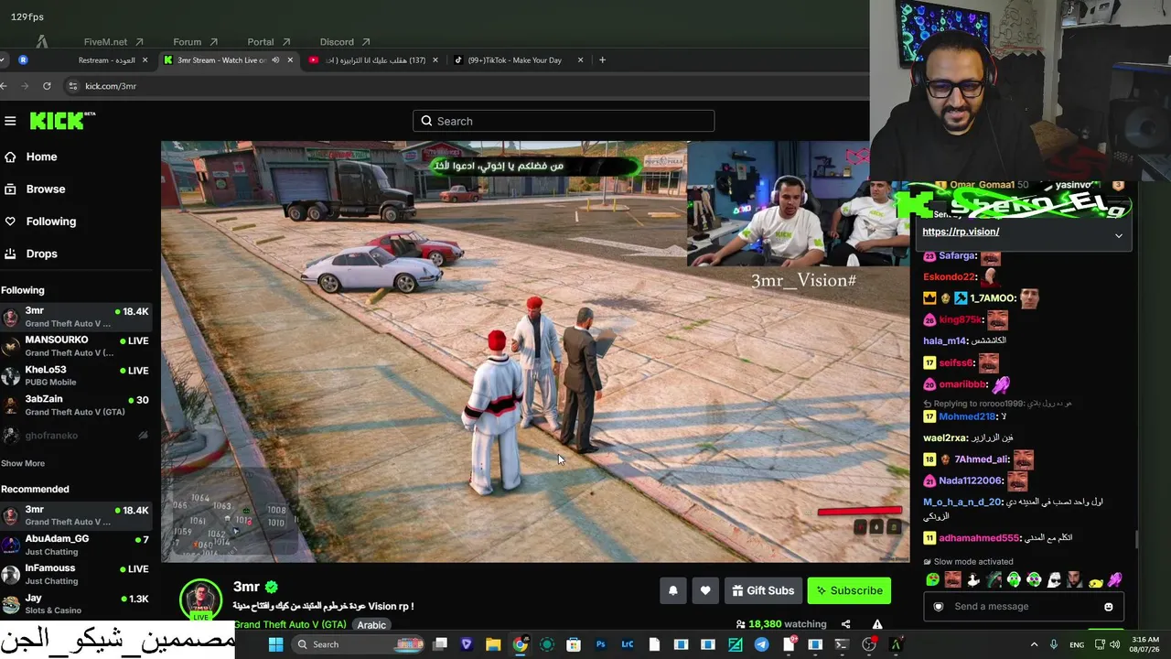Expand Following list with Show more

pyautogui.click(x=23, y=463)
